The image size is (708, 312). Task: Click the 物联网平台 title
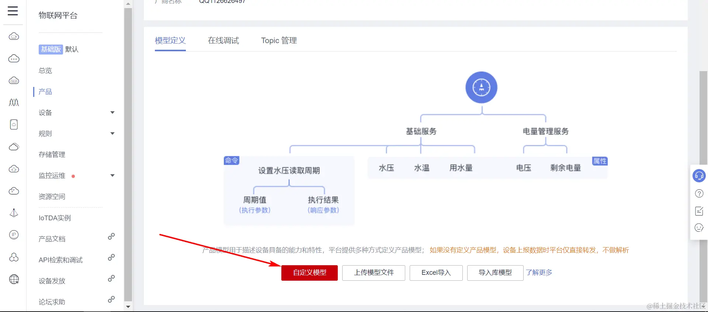click(x=58, y=15)
